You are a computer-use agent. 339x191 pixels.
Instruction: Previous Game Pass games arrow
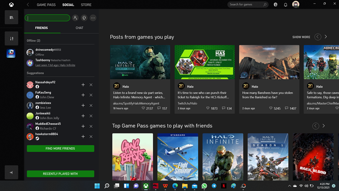(x=315, y=126)
